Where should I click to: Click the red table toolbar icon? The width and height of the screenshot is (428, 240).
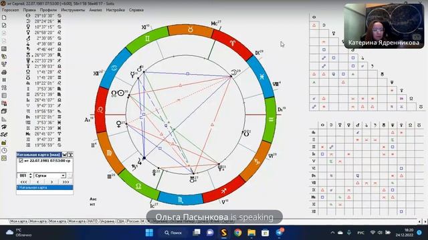(4, 103)
